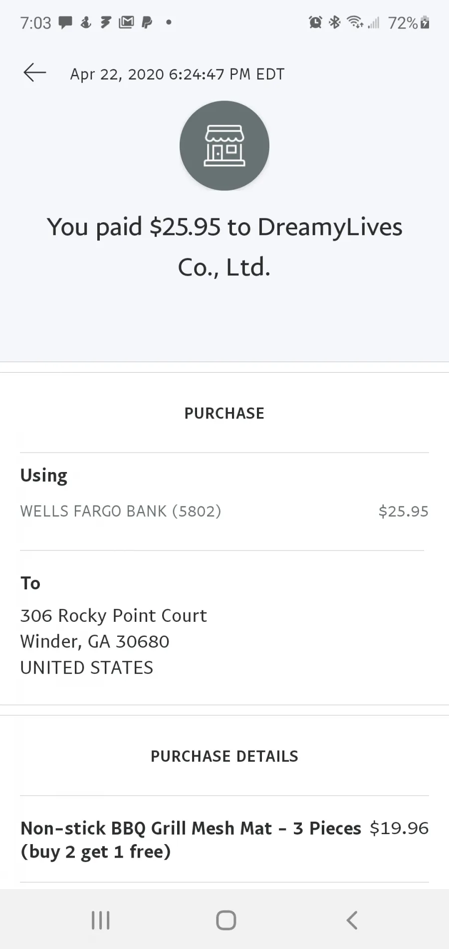Viewport: 449px width, 949px height.
Task: Tap the merchant storefront icon
Action: [x=224, y=146]
